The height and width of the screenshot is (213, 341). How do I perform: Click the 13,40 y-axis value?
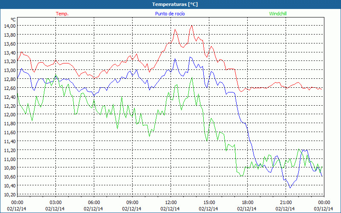click(10, 52)
